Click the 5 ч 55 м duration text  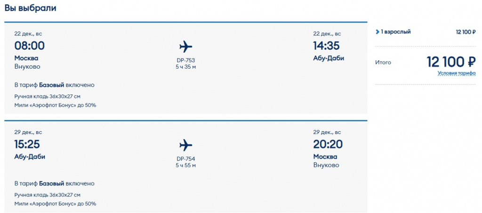[x=185, y=166]
